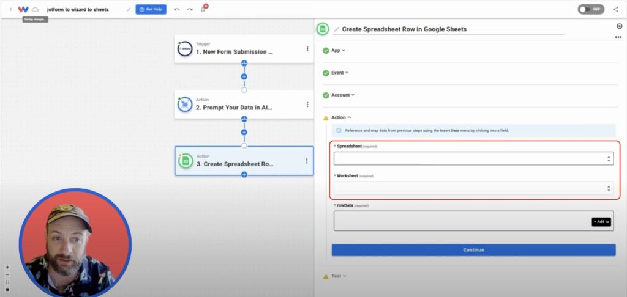This screenshot has width=627, height=297.
Task: Zoom out on the canvas
Action: point(7,274)
